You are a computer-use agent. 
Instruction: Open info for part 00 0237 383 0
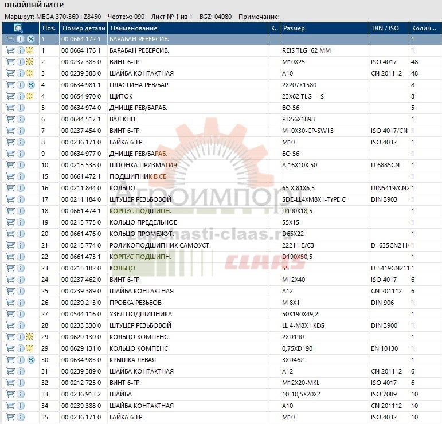[21, 62]
